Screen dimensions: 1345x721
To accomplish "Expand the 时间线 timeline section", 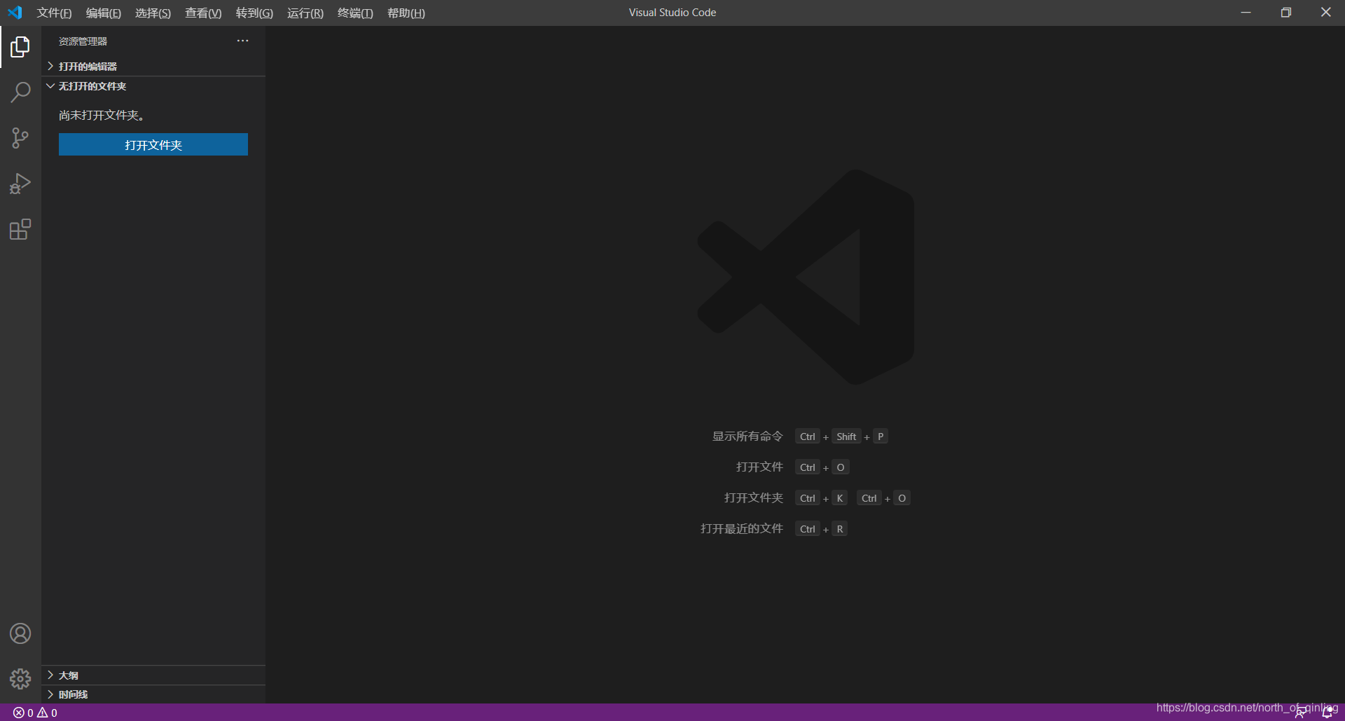I will [x=153, y=694].
